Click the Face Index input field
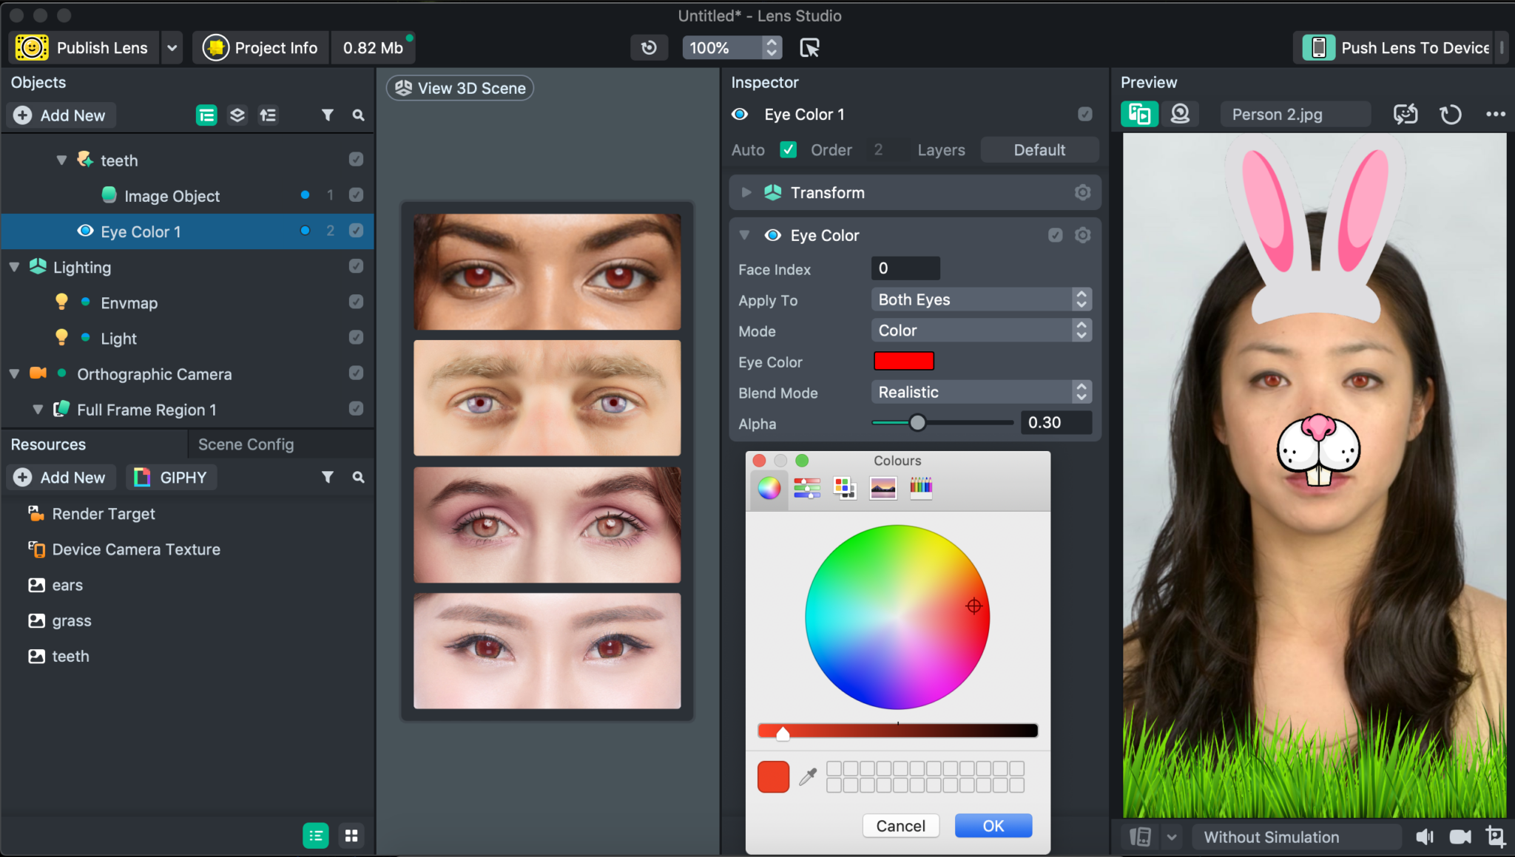The image size is (1515, 857). [x=905, y=268]
